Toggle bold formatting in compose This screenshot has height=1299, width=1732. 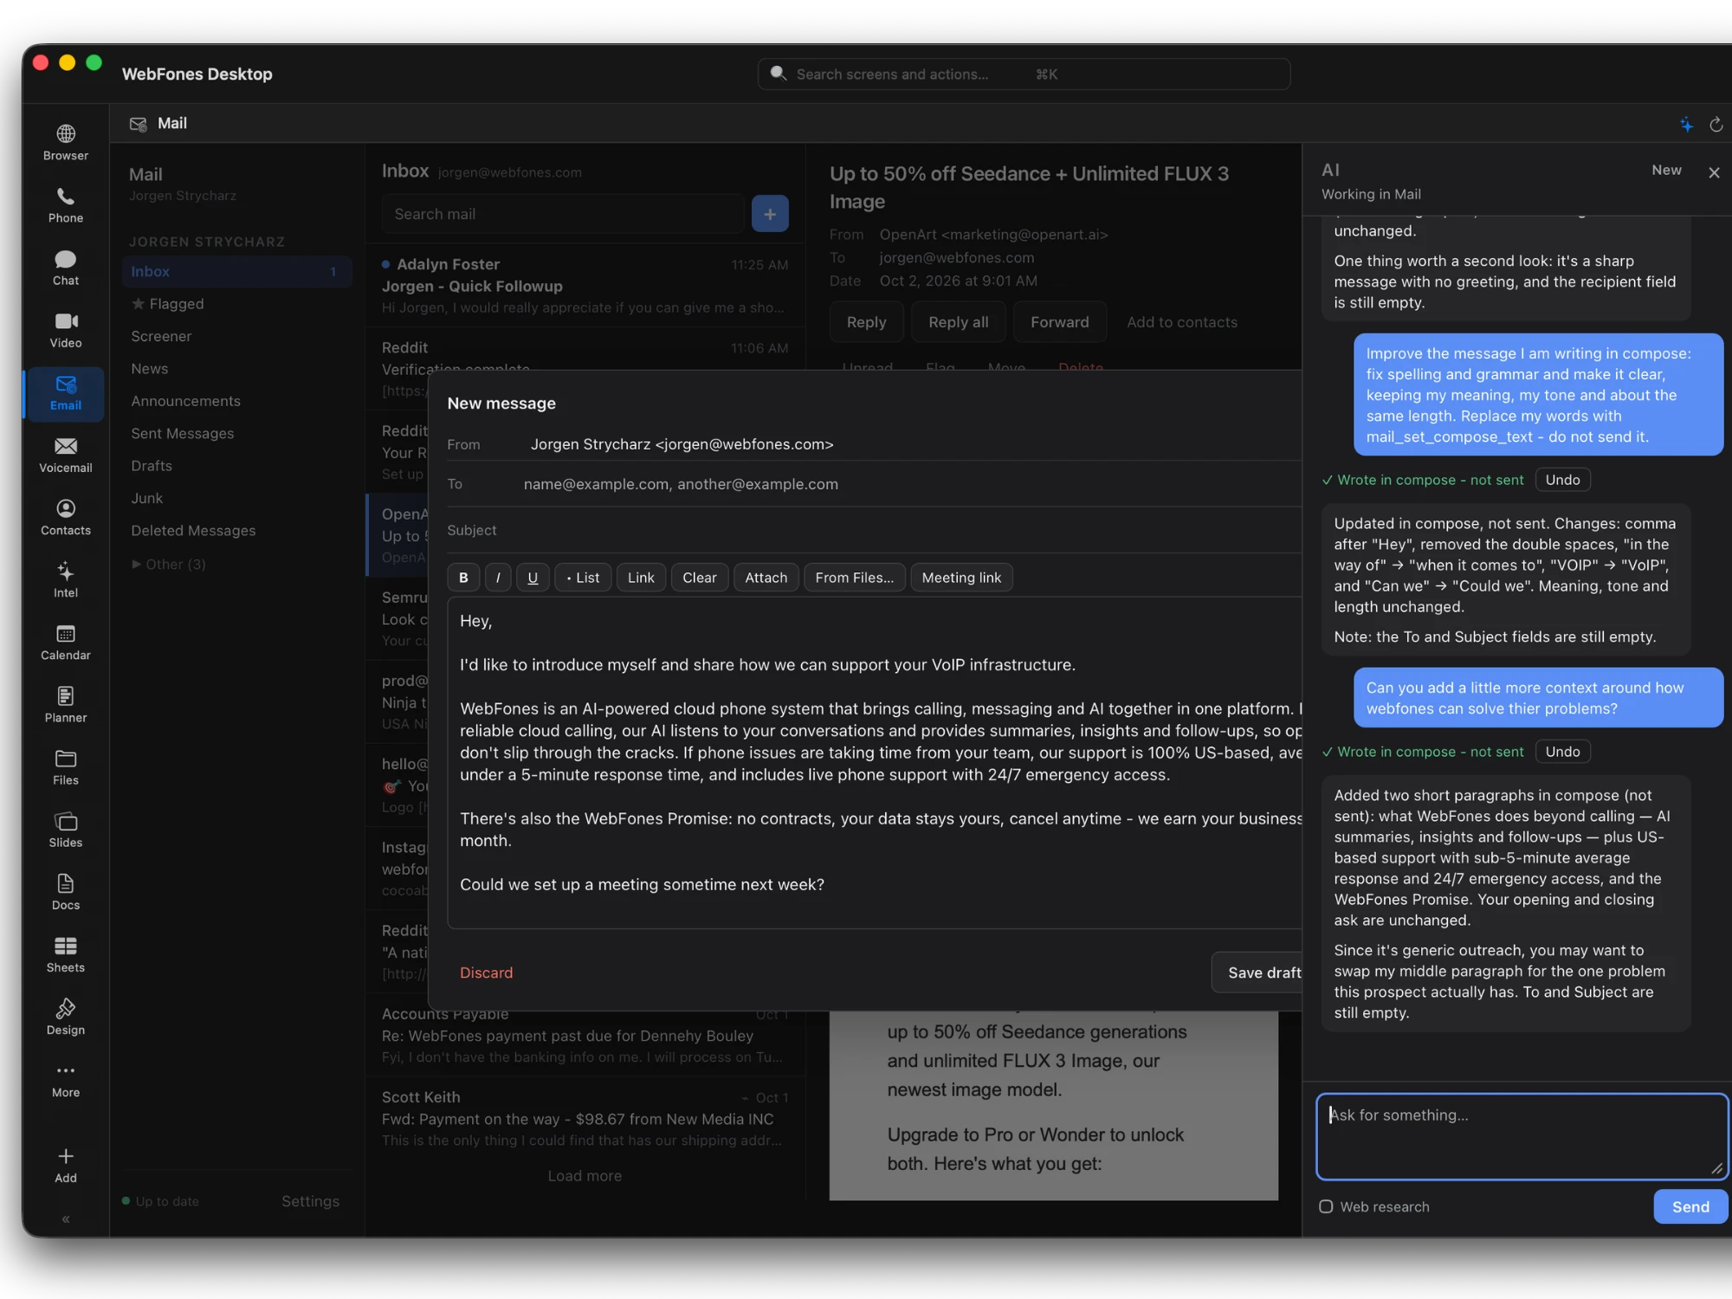pos(463,578)
